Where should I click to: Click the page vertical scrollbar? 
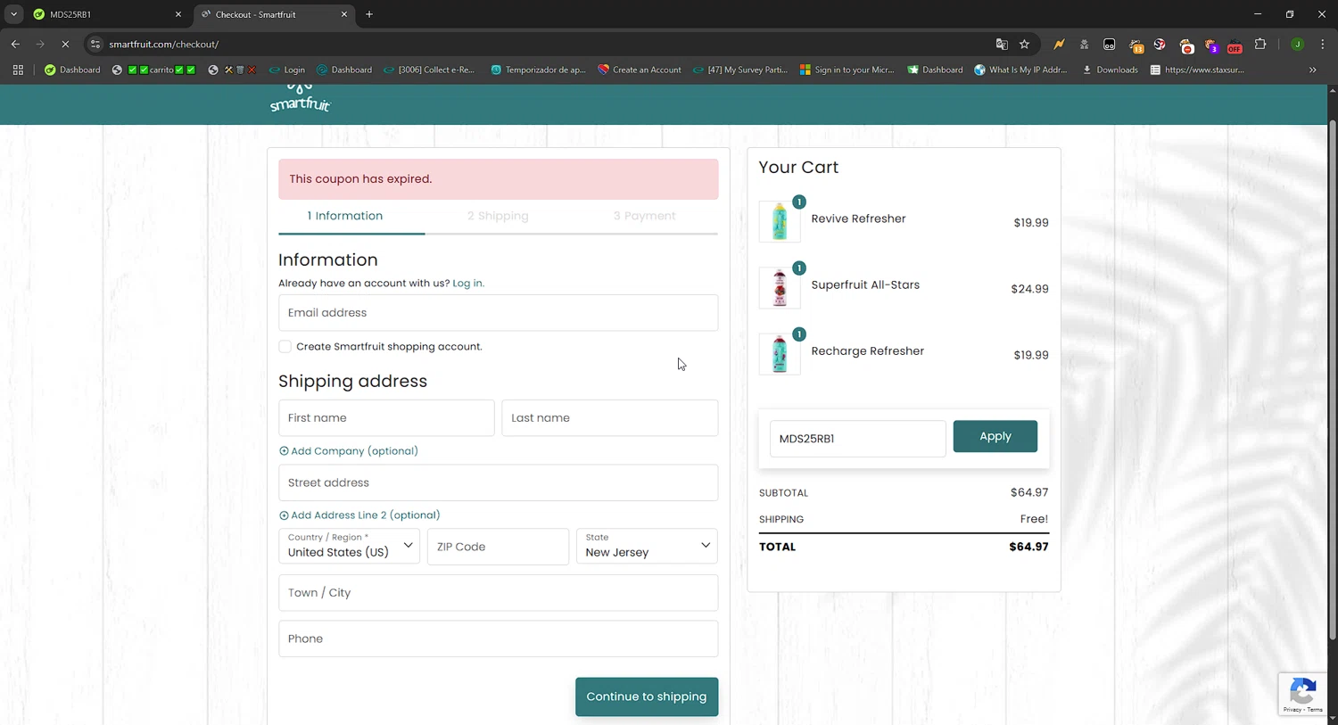point(1333,379)
